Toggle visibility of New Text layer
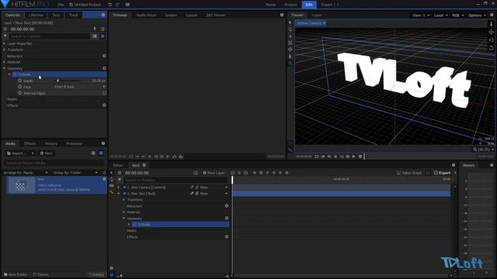Image resolution: width=497 pixels, height=279 pixels. 124,193
